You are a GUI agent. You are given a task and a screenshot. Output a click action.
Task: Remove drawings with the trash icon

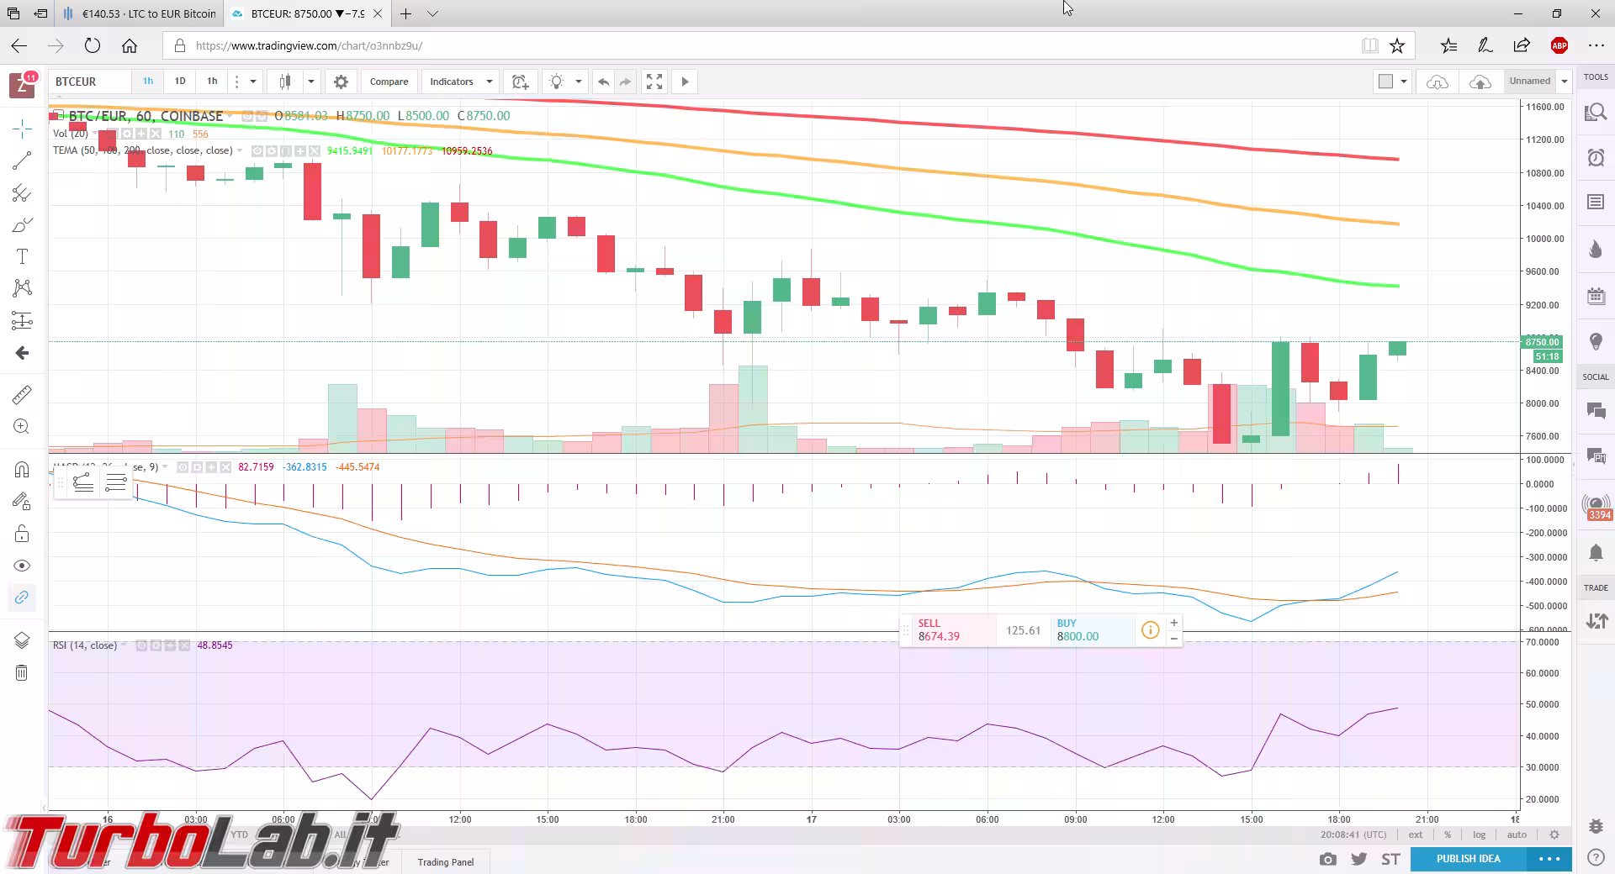click(22, 672)
